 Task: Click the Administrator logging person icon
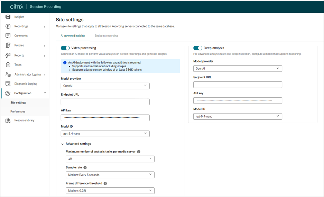click(8, 74)
